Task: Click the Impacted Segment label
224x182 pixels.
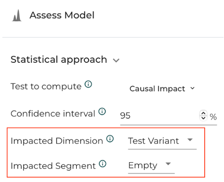Action: coord(53,166)
